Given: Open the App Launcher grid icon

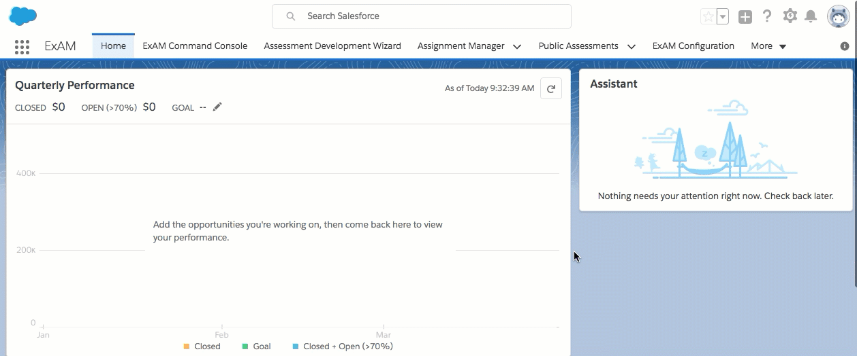Looking at the screenshot, I should 22,47.
